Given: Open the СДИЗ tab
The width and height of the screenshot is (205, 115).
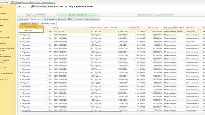Looking at the screenshot, I should point(70,19).
